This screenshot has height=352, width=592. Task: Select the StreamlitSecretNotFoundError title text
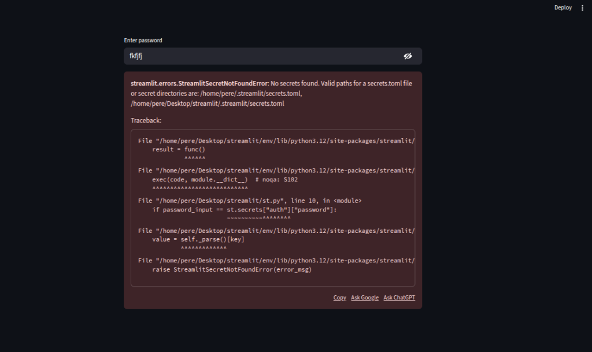pos(199,83)
